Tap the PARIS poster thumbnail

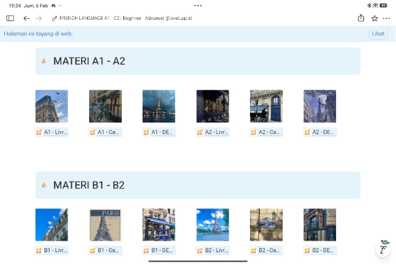[x=105, y=224]
